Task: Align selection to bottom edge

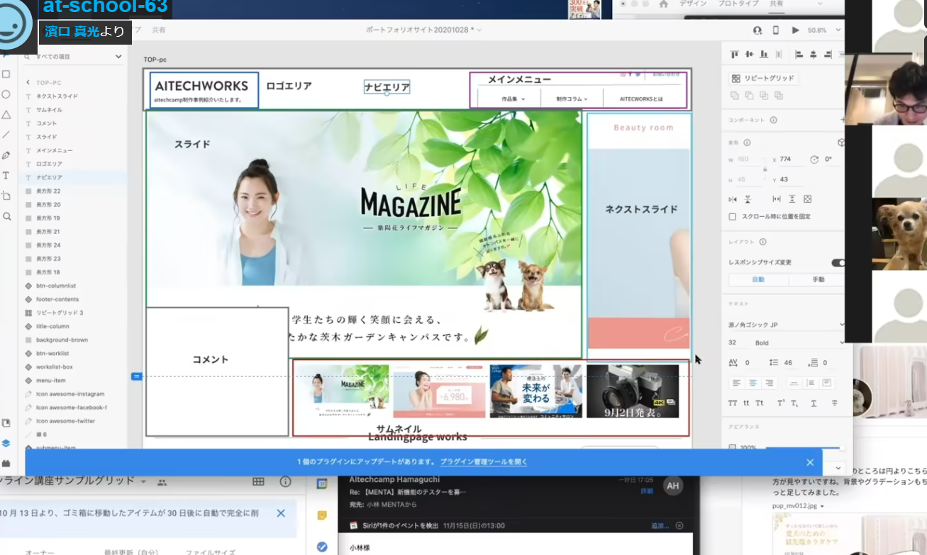Action: coord(764,54)
